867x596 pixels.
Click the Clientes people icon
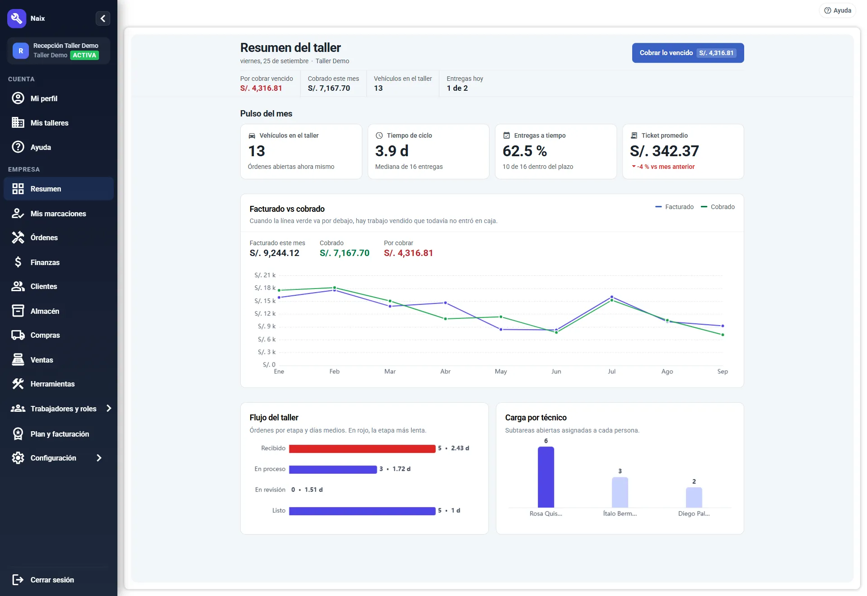pyautogui.click(x=18, y=286)
